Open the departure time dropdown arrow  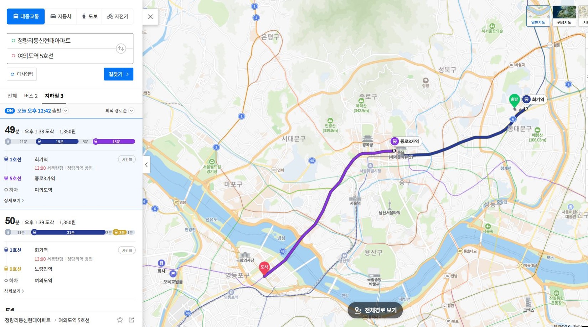[66, 111]
